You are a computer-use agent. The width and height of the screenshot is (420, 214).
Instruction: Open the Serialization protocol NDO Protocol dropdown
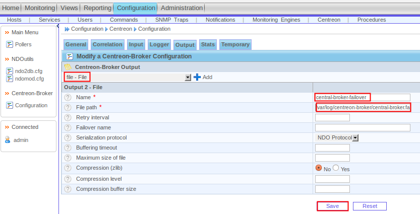click(x=337, y=138)
